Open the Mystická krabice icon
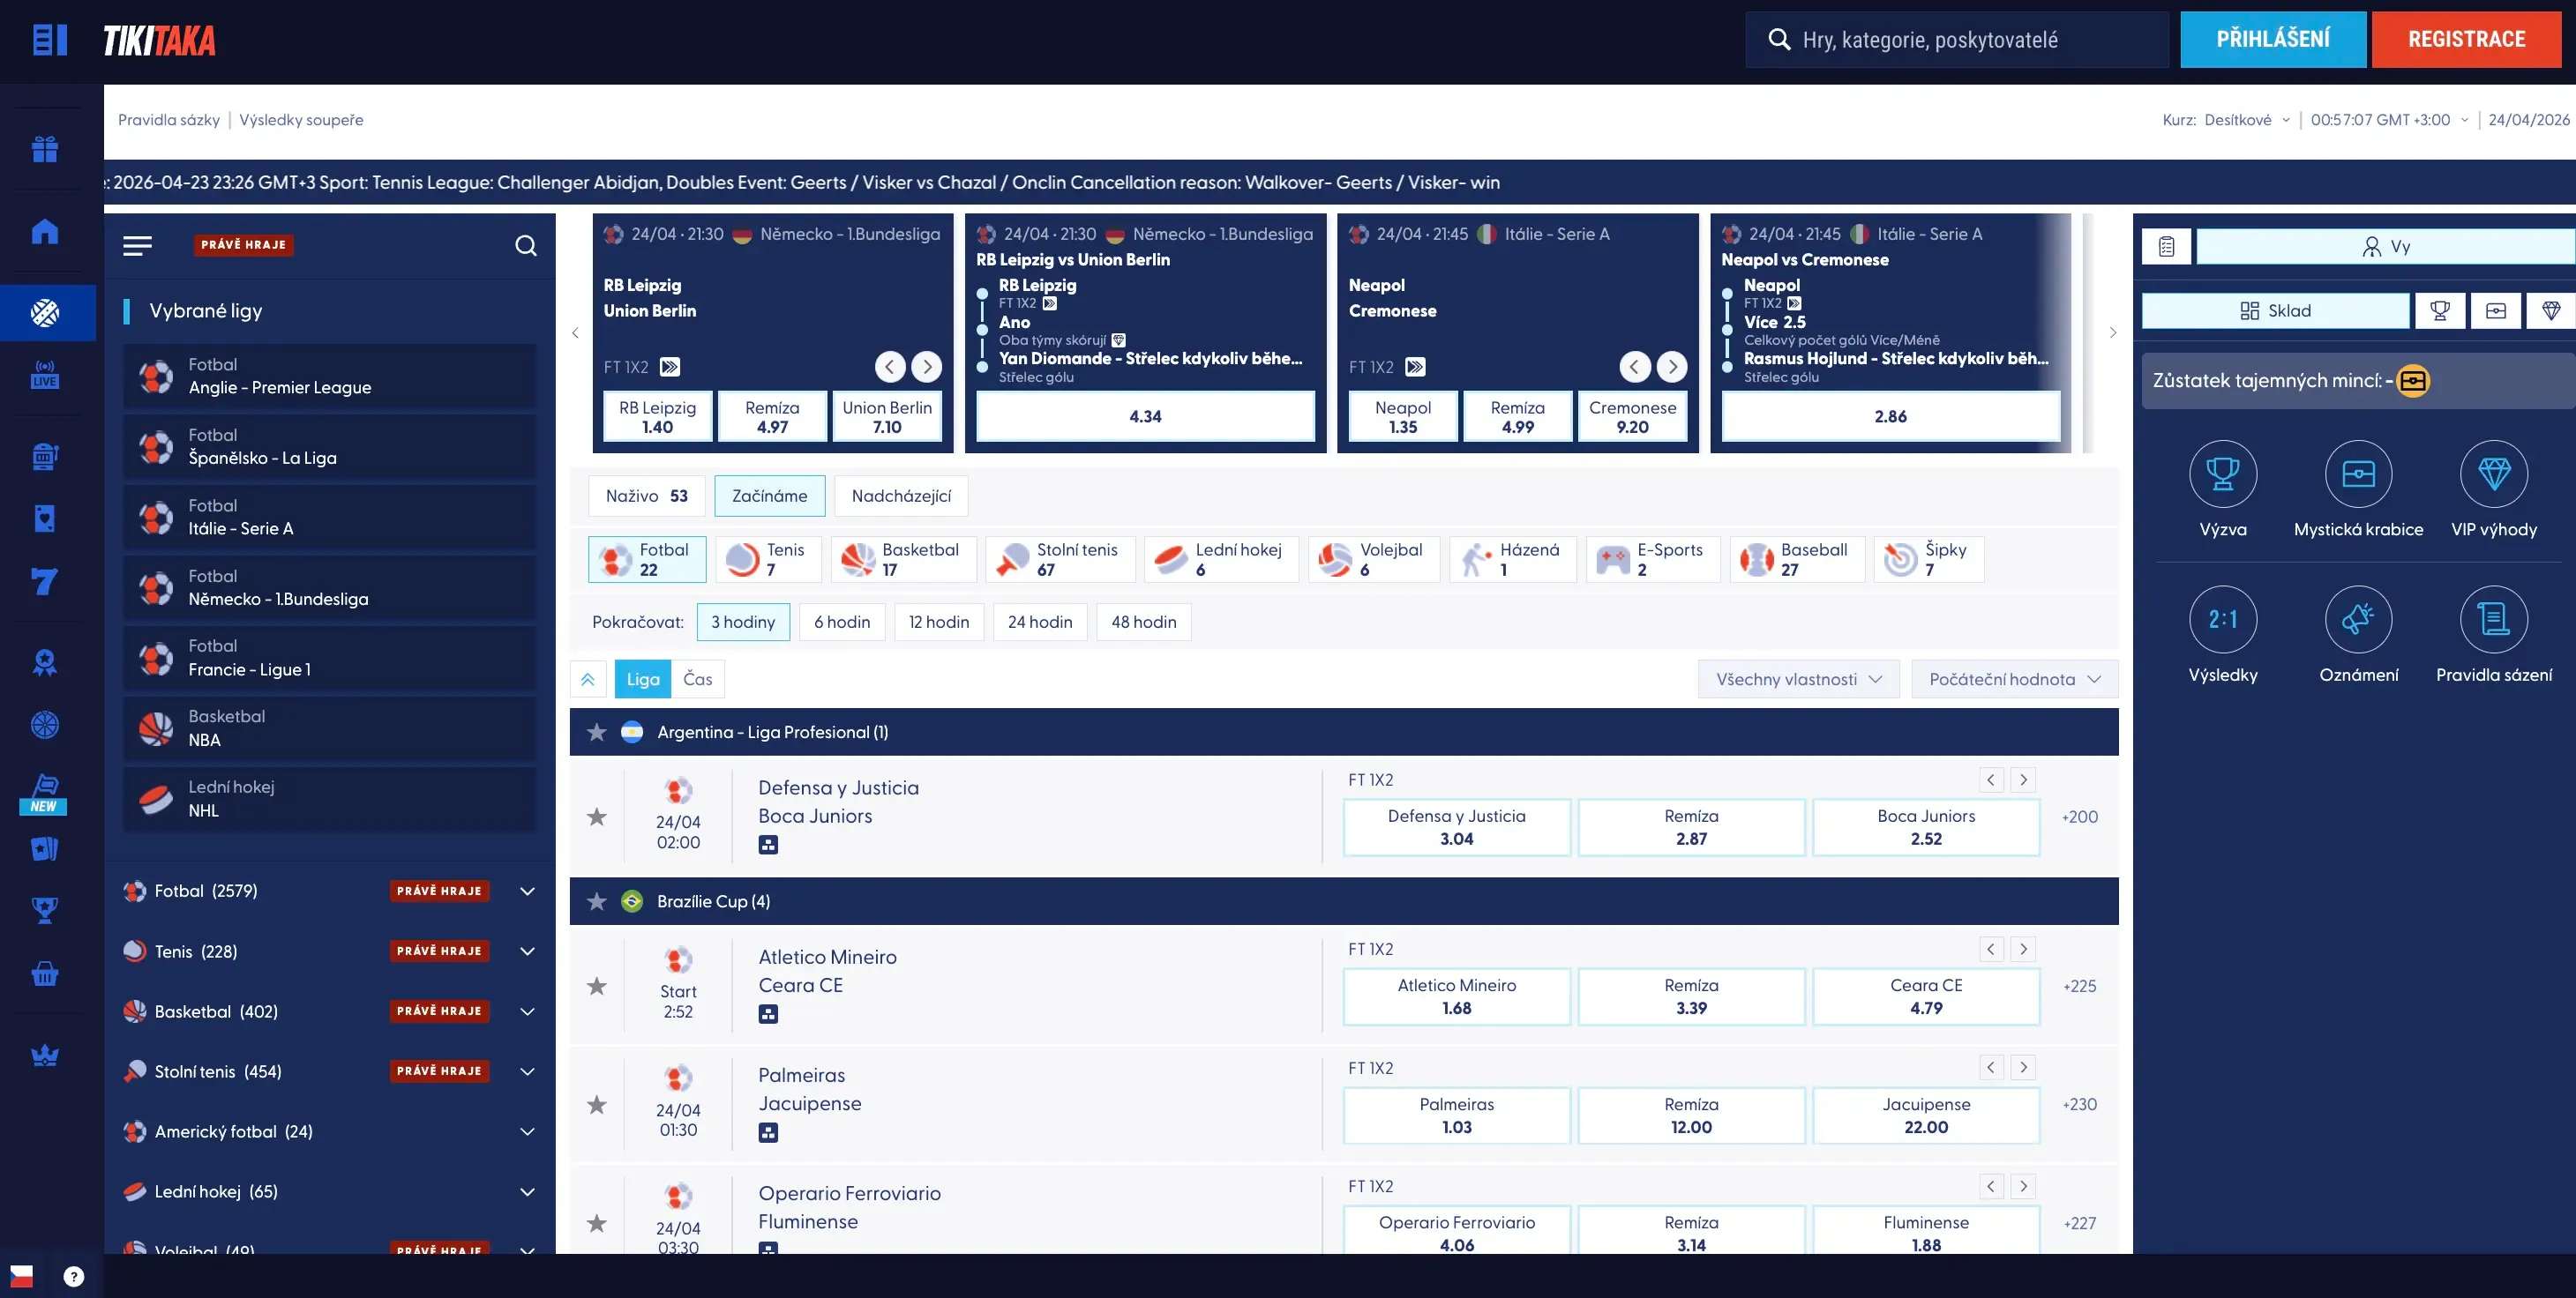This screenshot has height=1298, width=2576. click(2358, 474)
